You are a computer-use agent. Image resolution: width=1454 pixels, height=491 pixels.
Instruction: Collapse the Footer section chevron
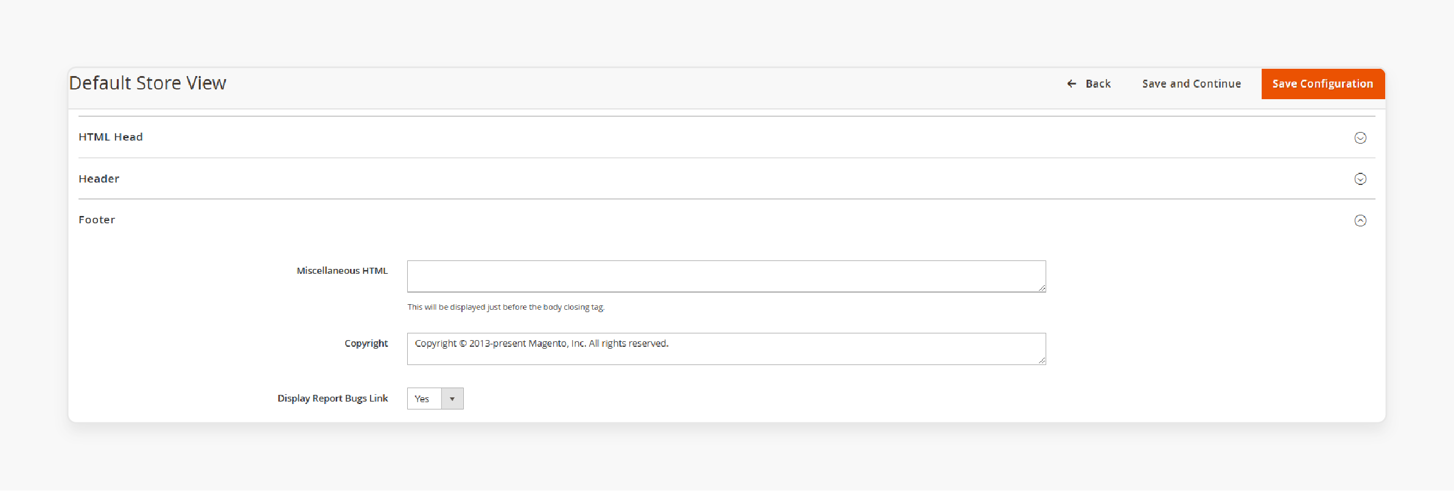tap(1360, 220)
